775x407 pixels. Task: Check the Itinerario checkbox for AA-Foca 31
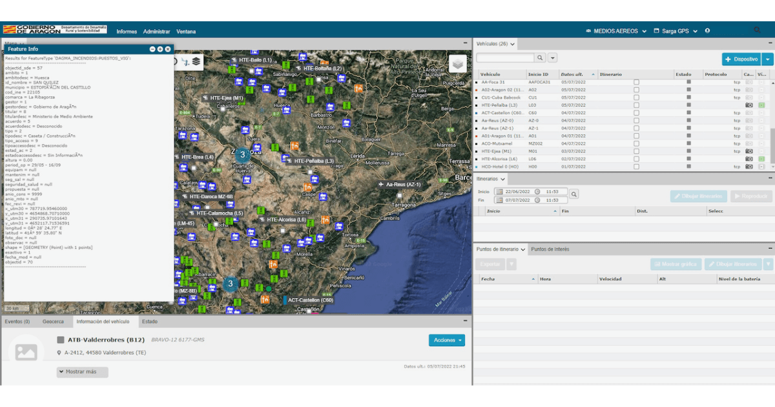click(636, 83)
